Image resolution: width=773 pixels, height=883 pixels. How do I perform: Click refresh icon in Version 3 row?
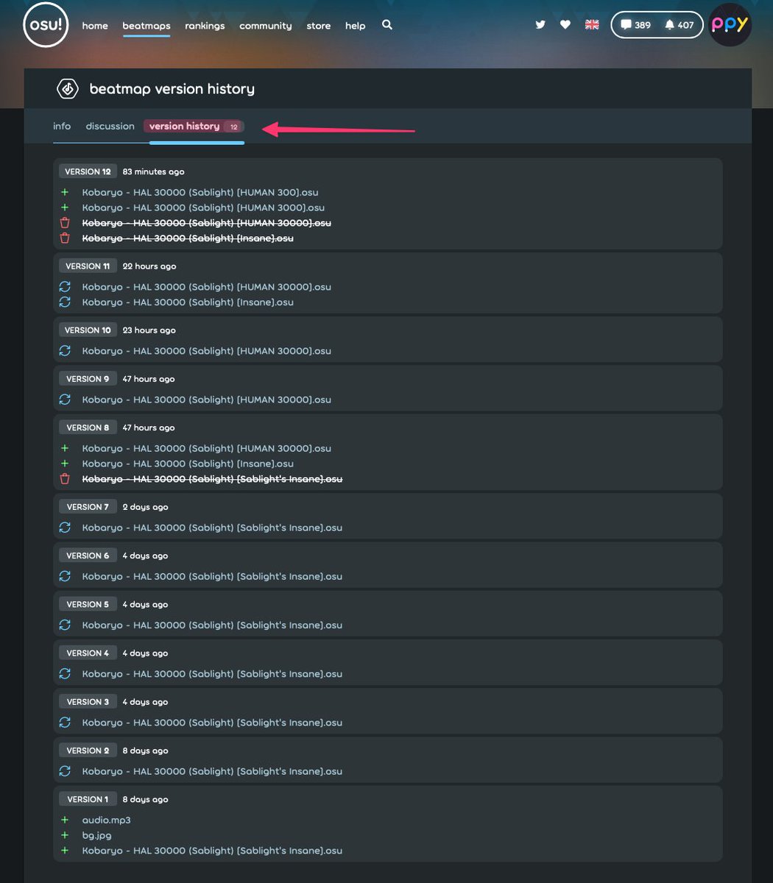click(x=65, y=723)
